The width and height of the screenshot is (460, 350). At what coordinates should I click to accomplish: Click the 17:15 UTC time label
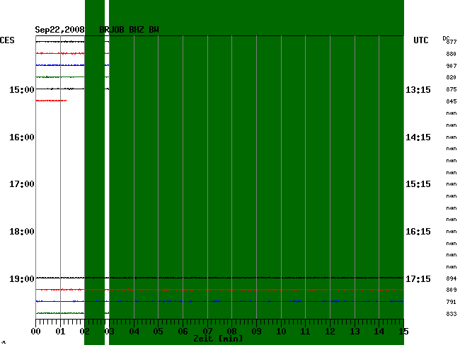point(418,278)
